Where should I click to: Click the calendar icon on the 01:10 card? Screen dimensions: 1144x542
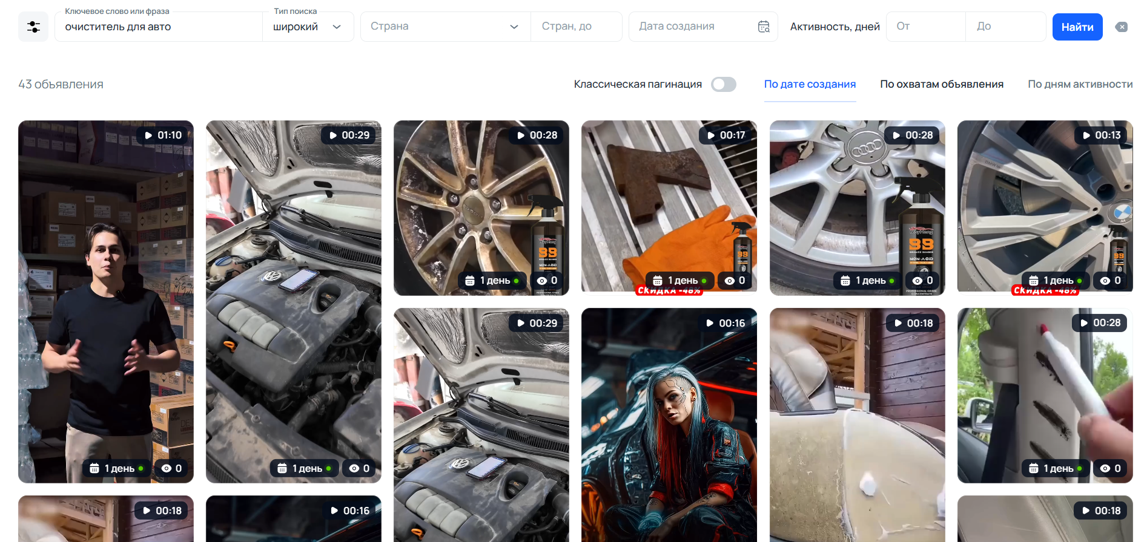pyautogui.click(x=94, y=468)
